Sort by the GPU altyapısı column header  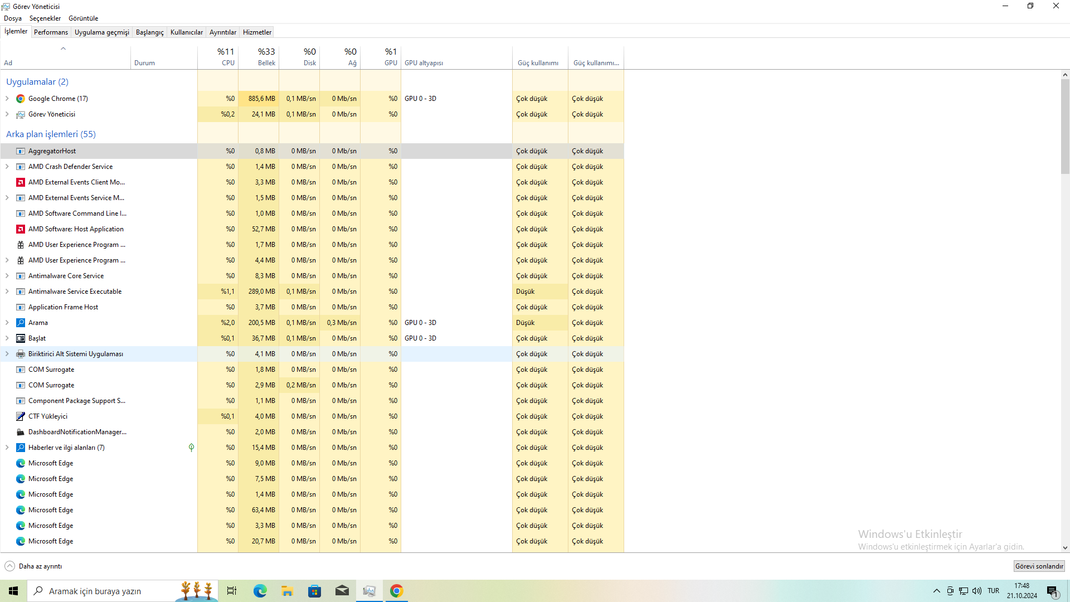point(456,57)
